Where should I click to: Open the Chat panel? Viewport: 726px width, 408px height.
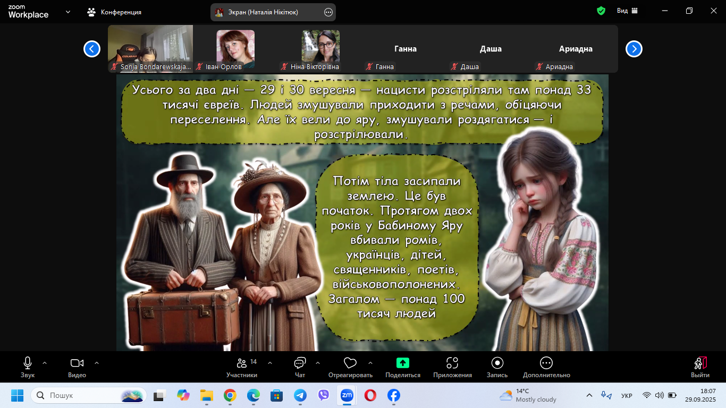(x=300, y=363)
